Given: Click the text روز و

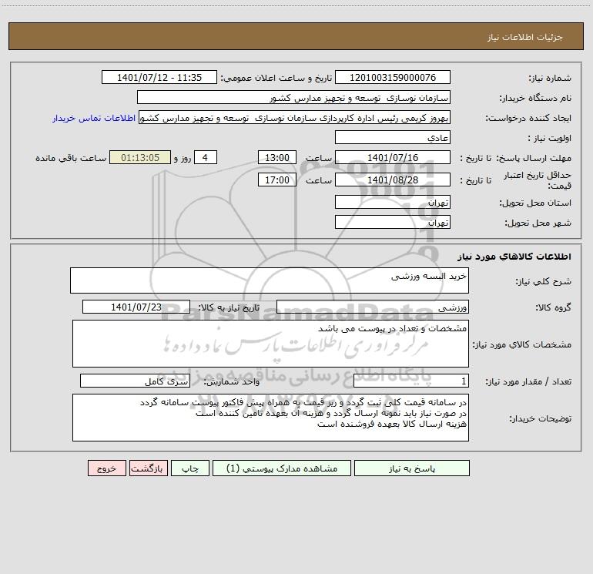Looking at the screenshot, I should [183, 158].
